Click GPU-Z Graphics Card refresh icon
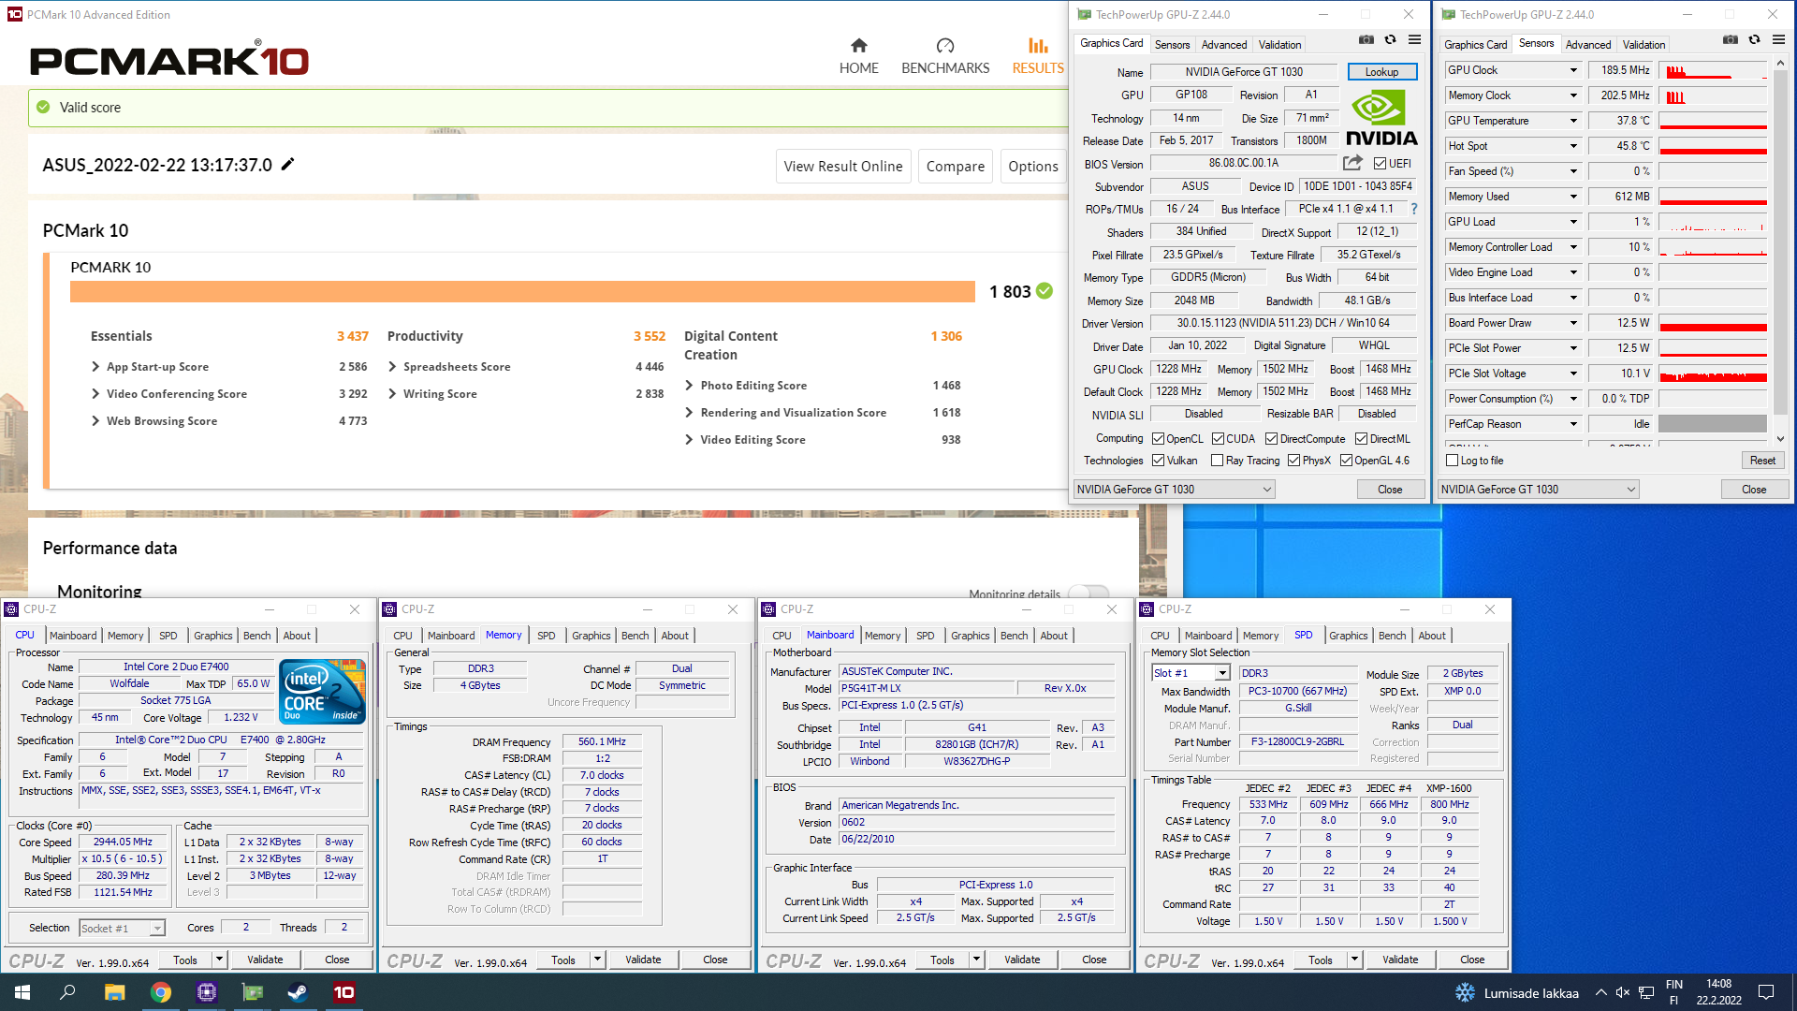1797x1011 pixels. pos(1390,40)
